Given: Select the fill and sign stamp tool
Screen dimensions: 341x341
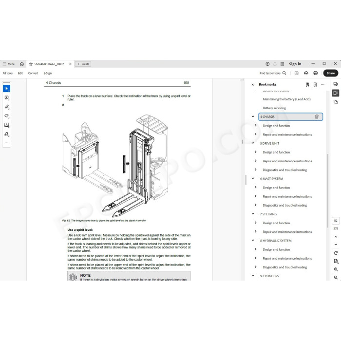Looking at the screenshot, I should [6, 134].
